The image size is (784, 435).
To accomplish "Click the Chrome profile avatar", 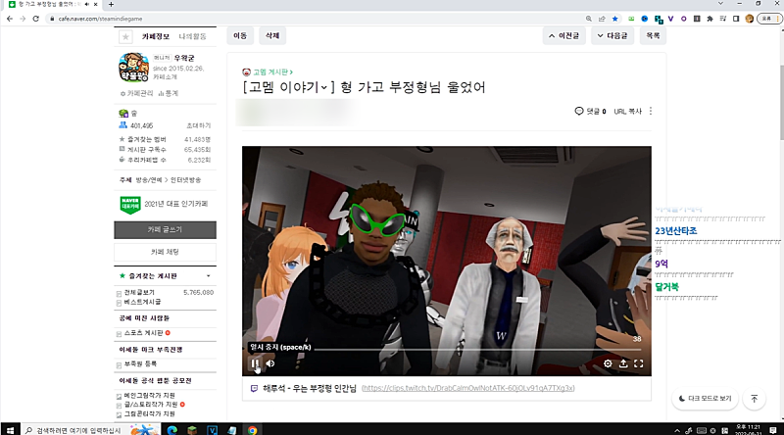I will [749, 19].
